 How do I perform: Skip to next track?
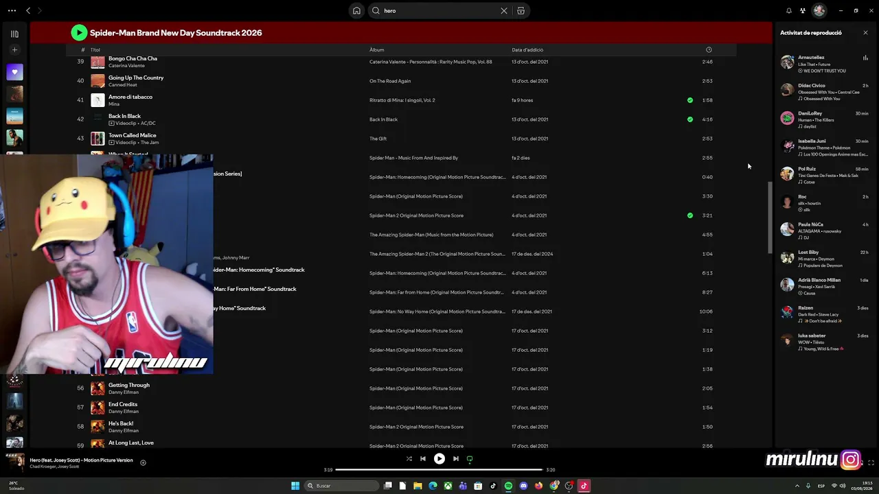click(455, 458)
